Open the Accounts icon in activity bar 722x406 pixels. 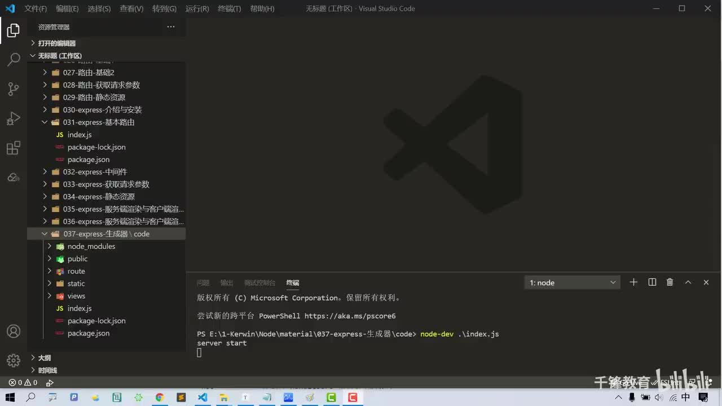coord(14,331)
